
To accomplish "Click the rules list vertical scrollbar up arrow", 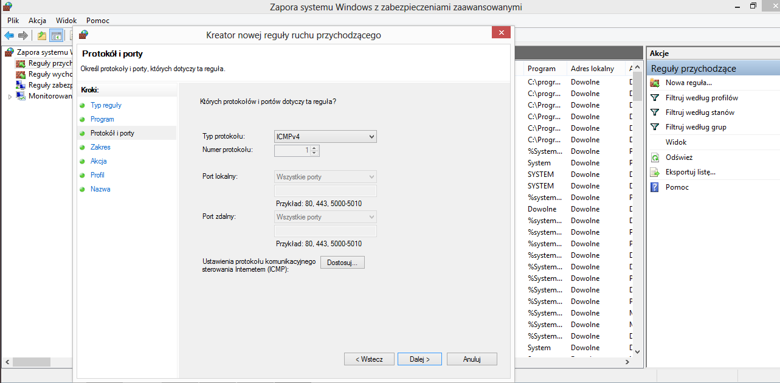I will [x=637, y=67].
